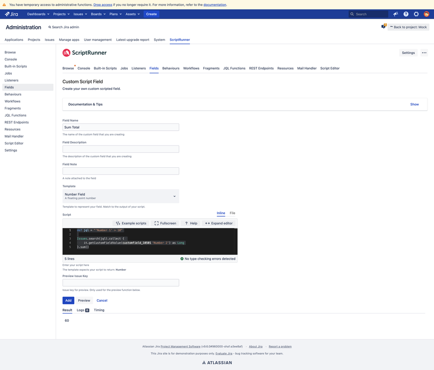Open the script editor Fullscreen
The image size is (434, 370).
pos(165,223)
